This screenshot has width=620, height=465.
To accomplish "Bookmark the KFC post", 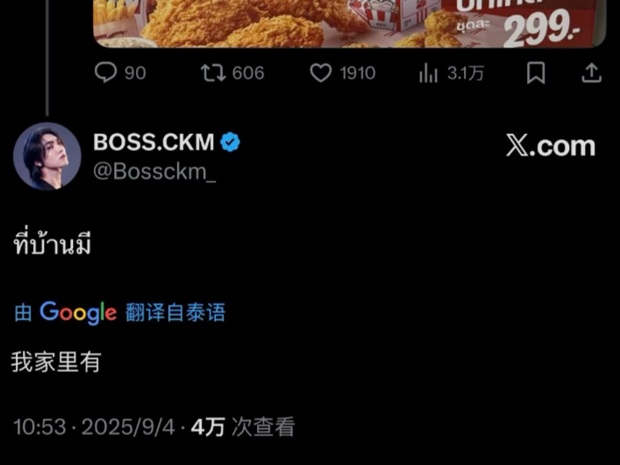I will tap(536, 73).
